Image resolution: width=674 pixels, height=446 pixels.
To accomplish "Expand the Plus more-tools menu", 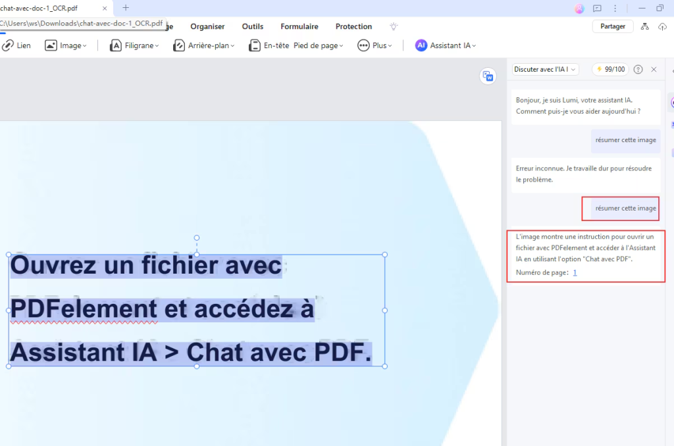I will point(375,45).
